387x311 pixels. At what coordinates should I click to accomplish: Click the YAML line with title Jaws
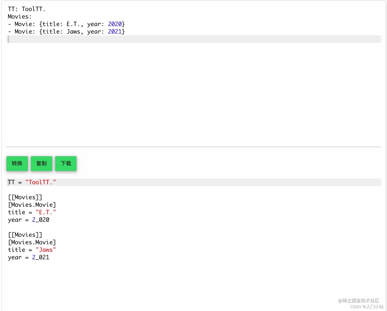(66, 31)
